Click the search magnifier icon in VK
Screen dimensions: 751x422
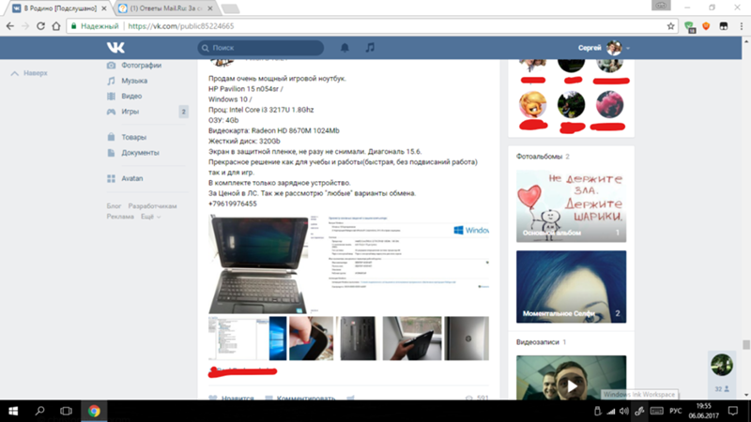pyautogui.click(x=205, y=48)
